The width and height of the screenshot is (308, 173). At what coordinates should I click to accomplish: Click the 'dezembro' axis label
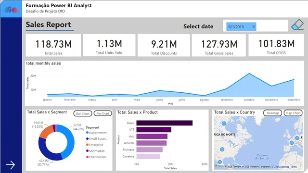point(294,99)
